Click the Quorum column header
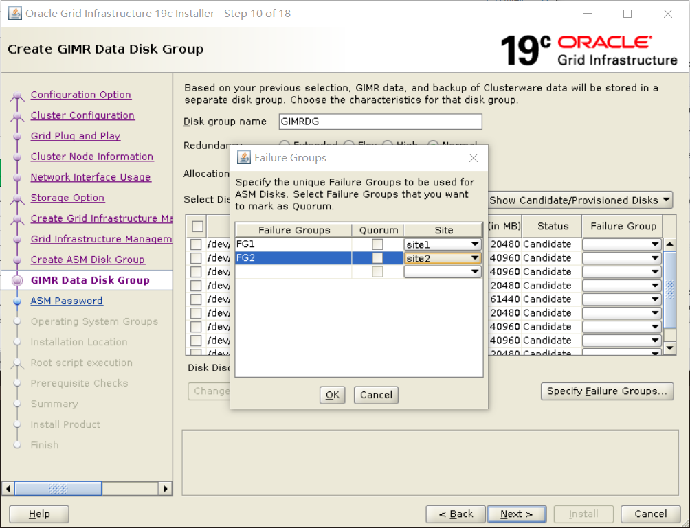The image size is (690, 528). click(378, 230)
